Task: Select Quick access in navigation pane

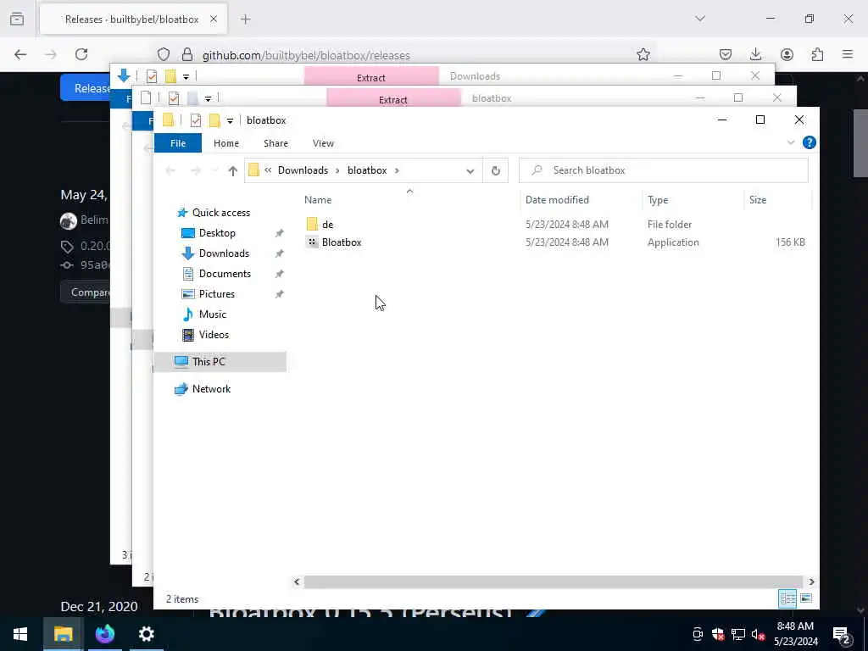Action: click(221, 213)
